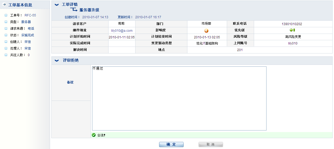Image resolution: width=334 pixels, height=149 pixels.
Task: Click the square bullet next to 关注人数
Action: coord(6,55)
